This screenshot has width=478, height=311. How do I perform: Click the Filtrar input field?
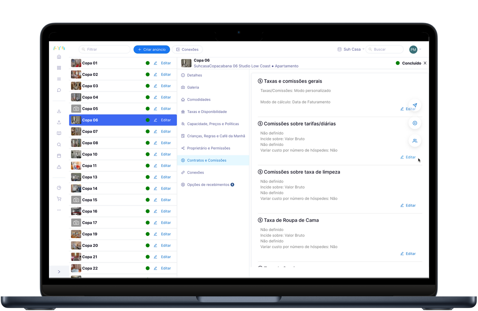(105, 49)
